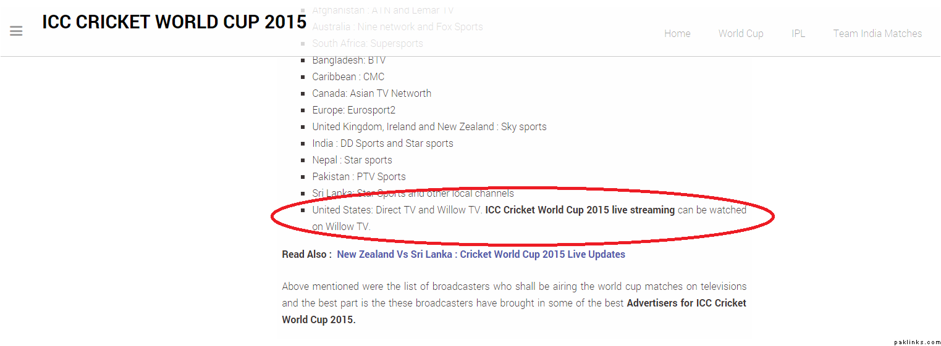Click the 'Caribbean : CMC' list item
Image resolution: width=941 pixels, height=346 pixels.
point(348,76)
